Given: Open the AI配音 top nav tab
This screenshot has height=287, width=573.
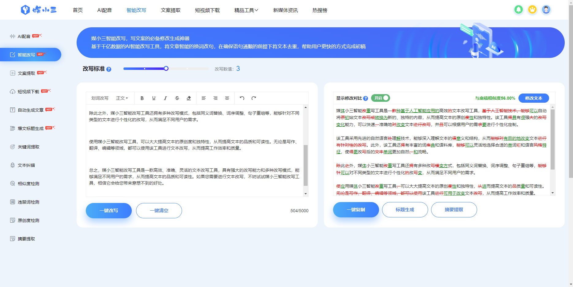Looking at the screenshot, I should 104,10.
